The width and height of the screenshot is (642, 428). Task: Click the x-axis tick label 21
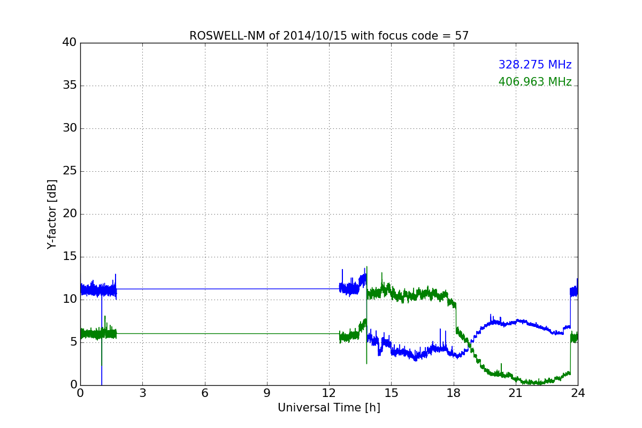coord(516,393)
